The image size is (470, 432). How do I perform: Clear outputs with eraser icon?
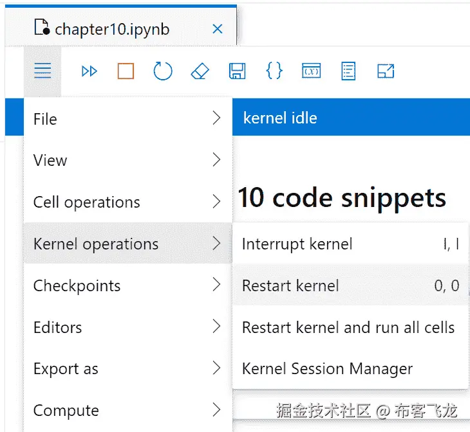pos(200,71)
